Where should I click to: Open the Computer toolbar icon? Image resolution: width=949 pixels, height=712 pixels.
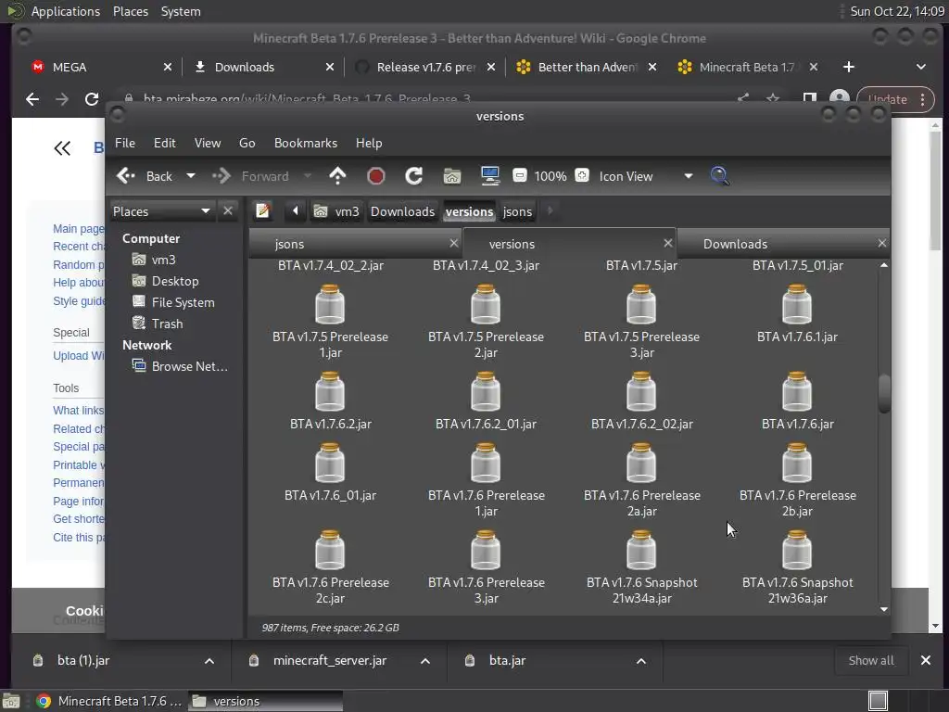[x=489, y=176]
